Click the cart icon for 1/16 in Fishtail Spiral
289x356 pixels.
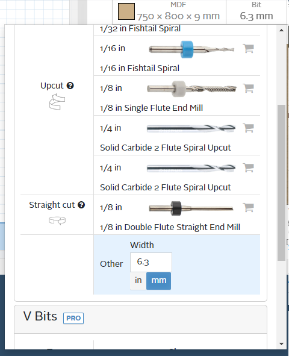point(249,48)
